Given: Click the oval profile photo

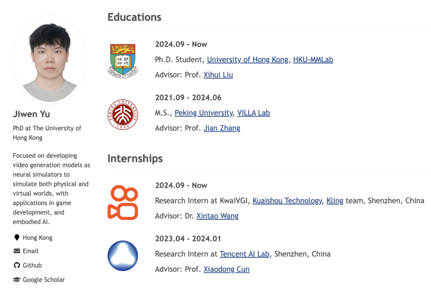Looking at the screenshot, I should coord(50,60).
